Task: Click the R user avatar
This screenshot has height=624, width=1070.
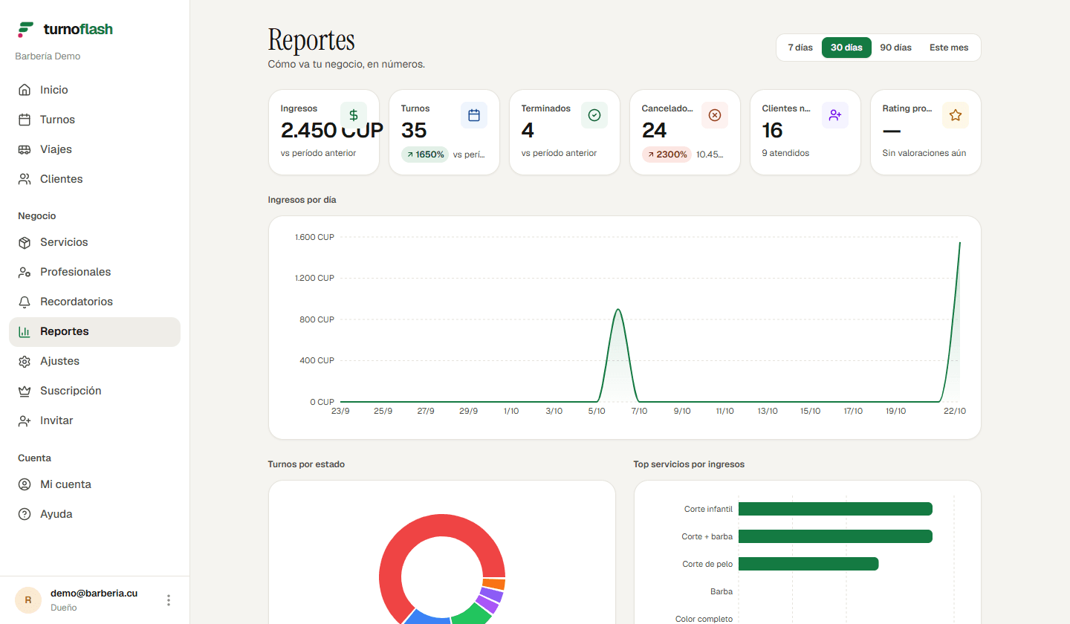Action: coord(28,600)
